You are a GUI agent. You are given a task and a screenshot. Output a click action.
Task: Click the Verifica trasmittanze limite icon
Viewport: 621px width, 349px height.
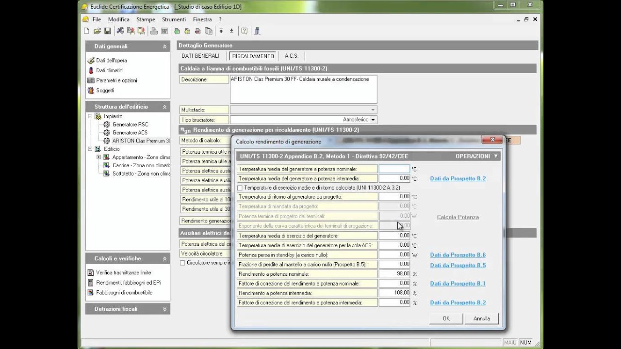[91, 273]
